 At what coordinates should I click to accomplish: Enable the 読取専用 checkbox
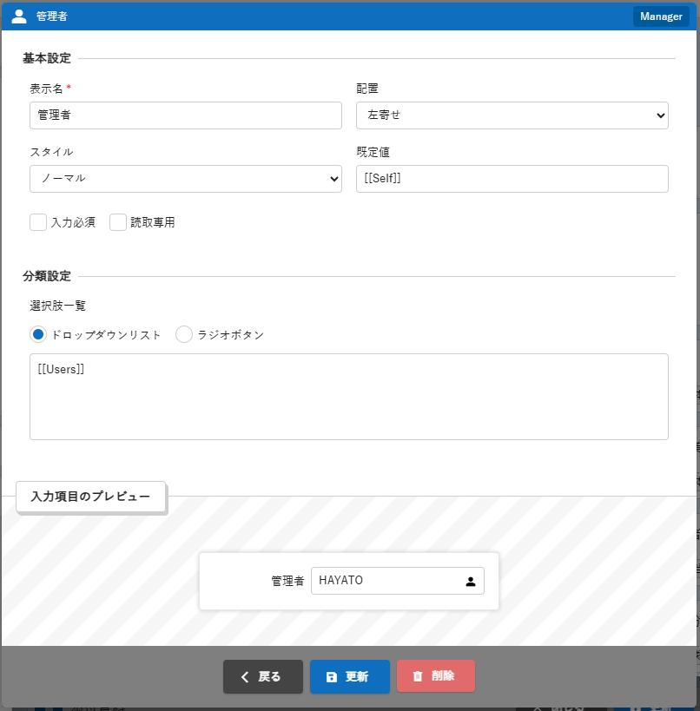pyautogui.click(x=118, y=222)
